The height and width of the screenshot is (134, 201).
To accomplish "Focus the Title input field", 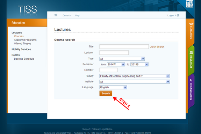I will click(x=124, y=47).
